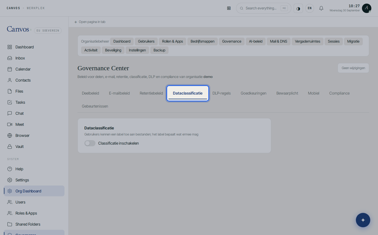Screen dimensions: 378x235
Task: Enable the Classificatie inschakelen toggle
Action: (90, 143)
